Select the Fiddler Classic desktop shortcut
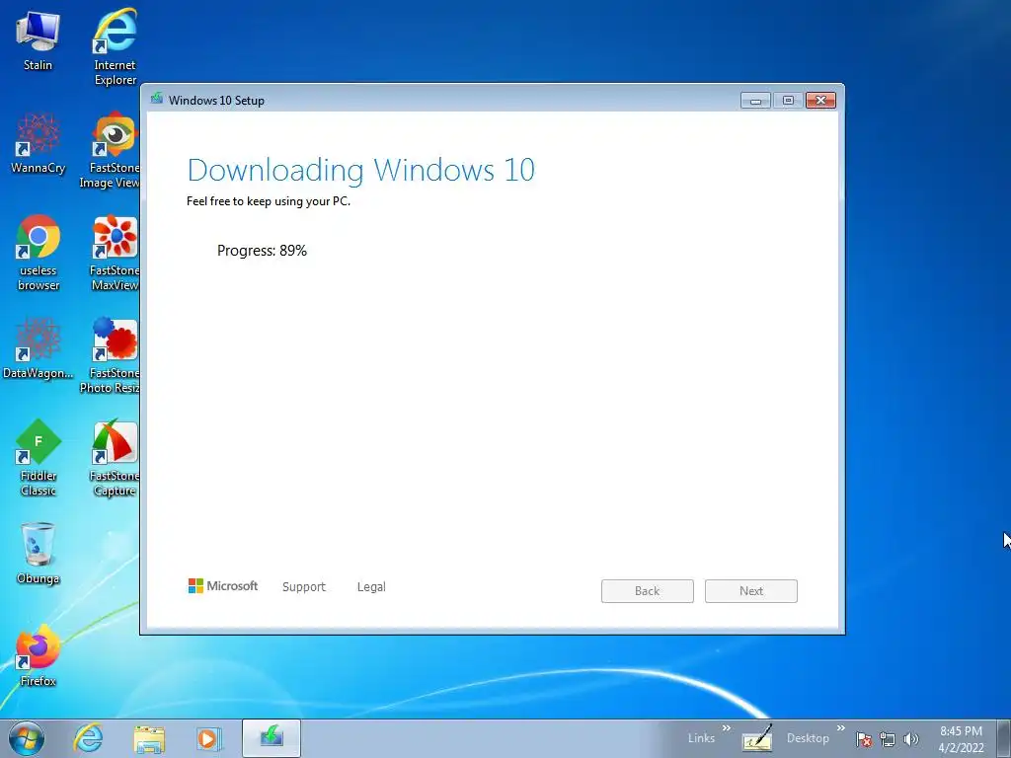 39,458
